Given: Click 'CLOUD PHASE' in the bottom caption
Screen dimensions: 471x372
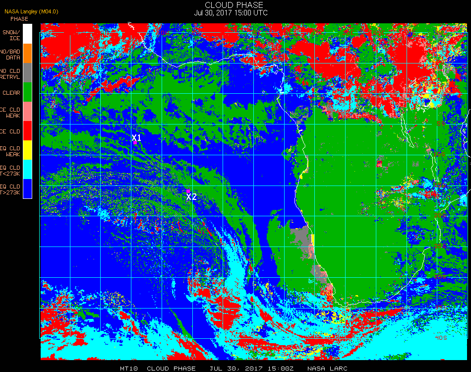Looking at the screenshot, I should (171, 369).
